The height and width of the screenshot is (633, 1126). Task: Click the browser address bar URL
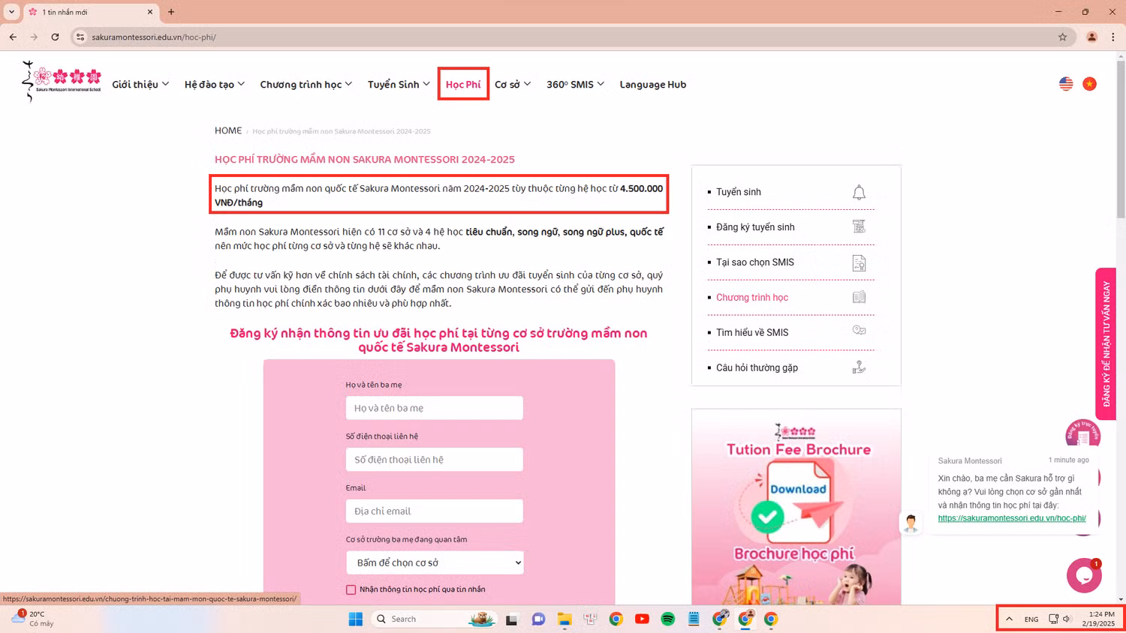[x=154, y=37]
